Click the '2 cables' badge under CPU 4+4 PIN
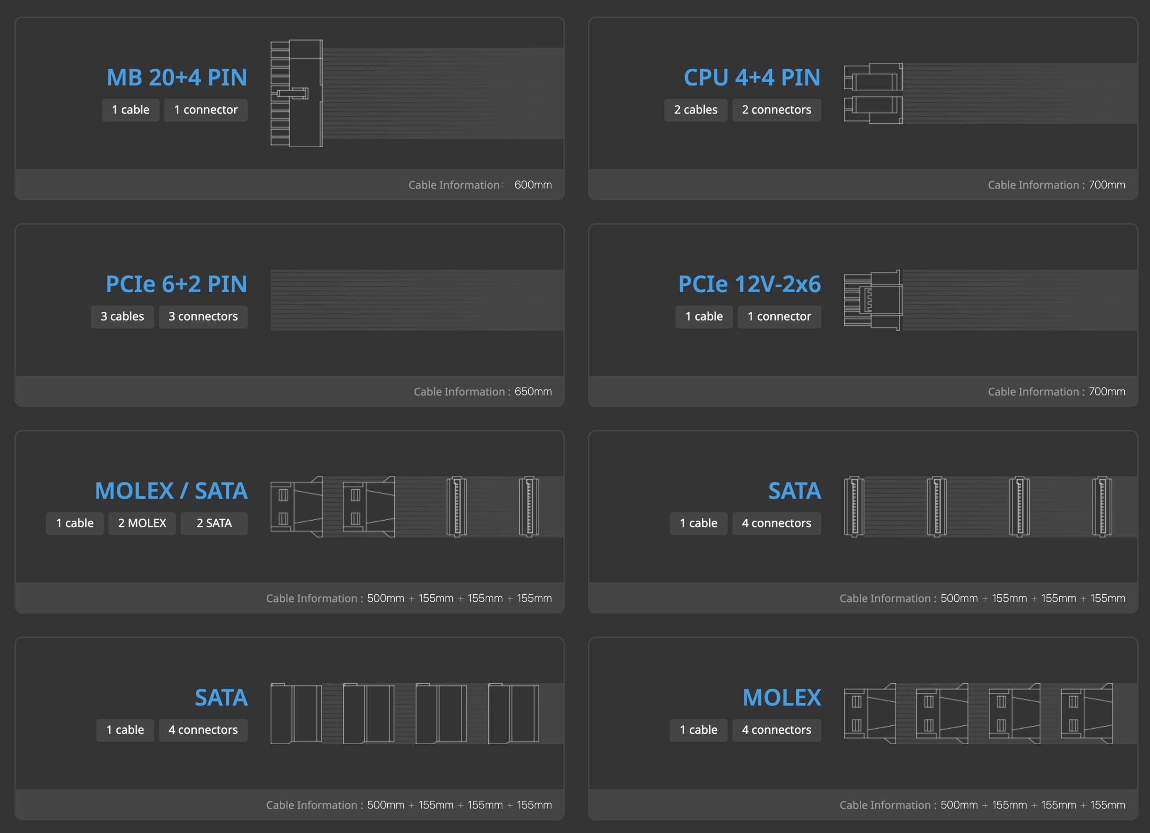Image resolution: width=1150 pixels, height=833 pixels. pyautogui.click(x=696, y=110)
